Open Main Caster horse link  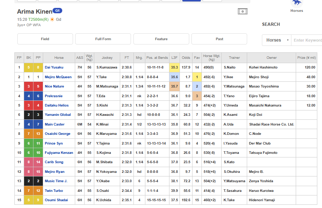coord(55,124)
